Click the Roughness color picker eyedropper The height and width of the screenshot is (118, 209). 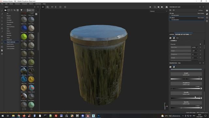click(x=201, y=88)
